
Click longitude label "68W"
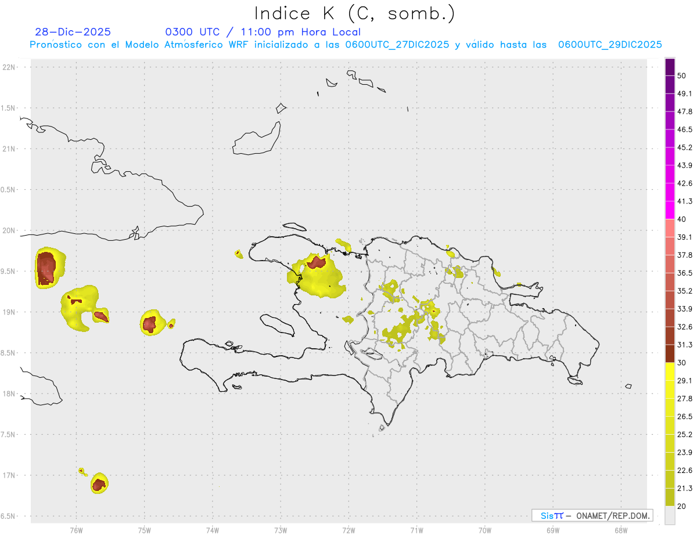tap(621, 530)
